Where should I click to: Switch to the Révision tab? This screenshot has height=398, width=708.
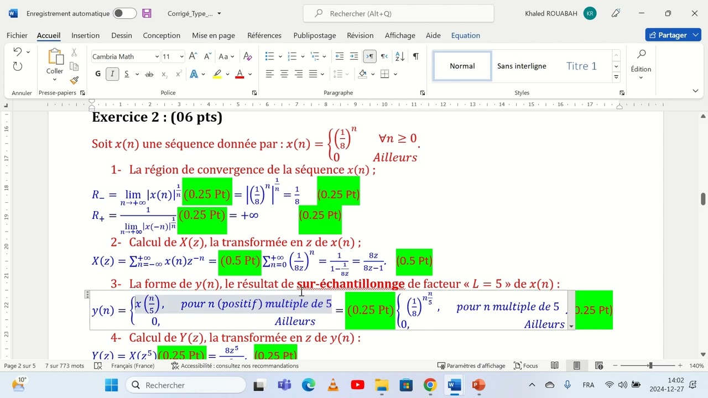(360, 35)
